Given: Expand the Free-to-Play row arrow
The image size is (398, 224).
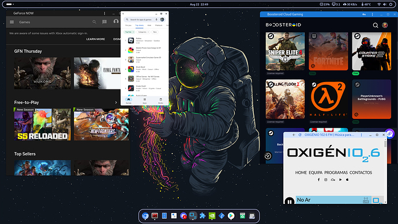Looking at the screenshot, I should [116, 102].
